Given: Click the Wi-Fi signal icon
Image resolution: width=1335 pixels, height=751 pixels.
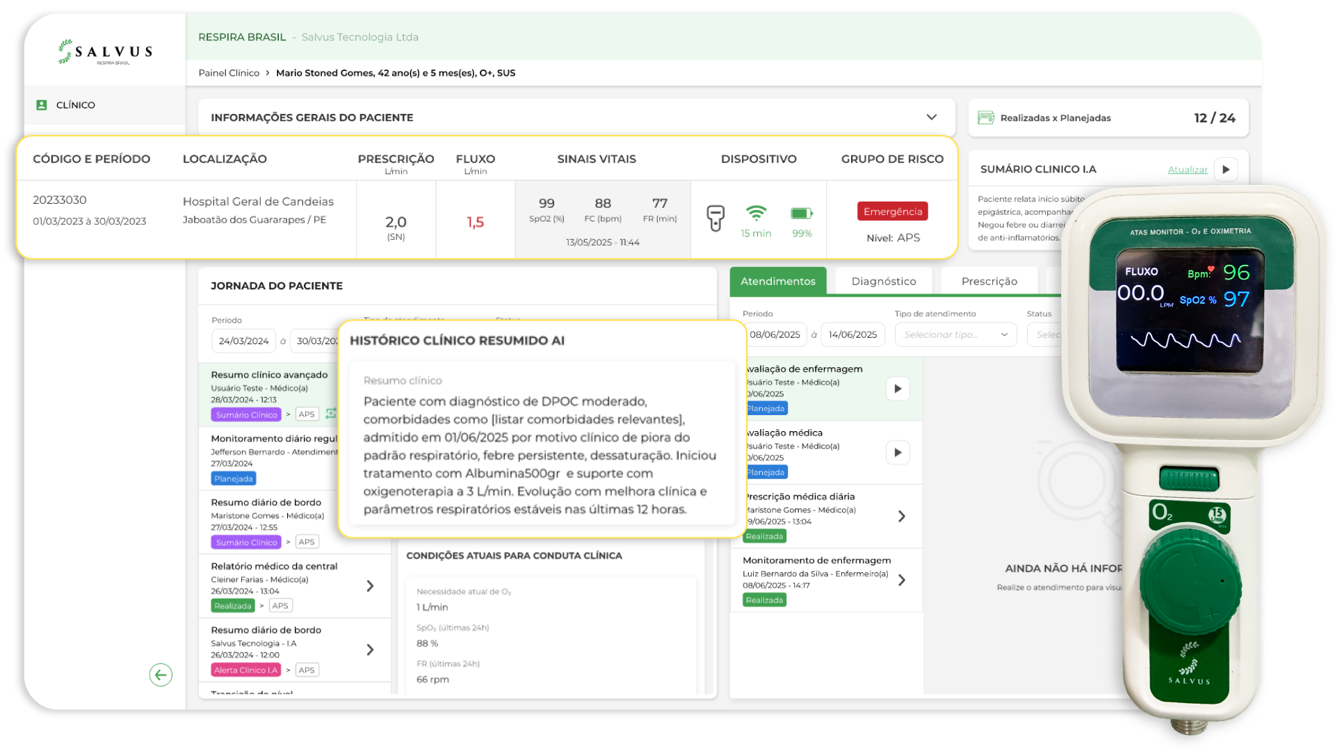Looking at the screenshot, I should click(x=756, y=212).
